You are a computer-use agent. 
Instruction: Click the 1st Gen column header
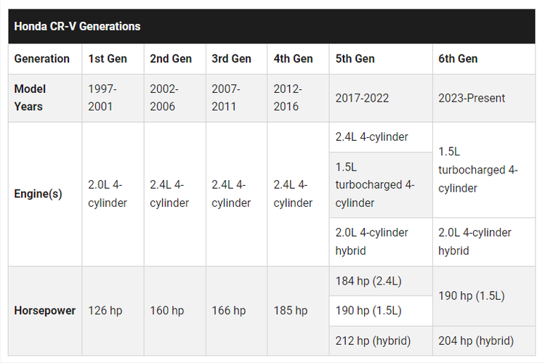tap(108, 59)
